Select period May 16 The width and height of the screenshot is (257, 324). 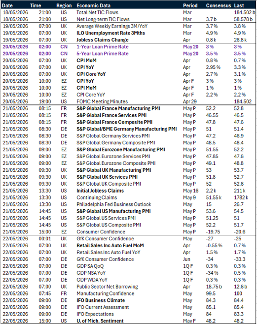coord(190,191)
